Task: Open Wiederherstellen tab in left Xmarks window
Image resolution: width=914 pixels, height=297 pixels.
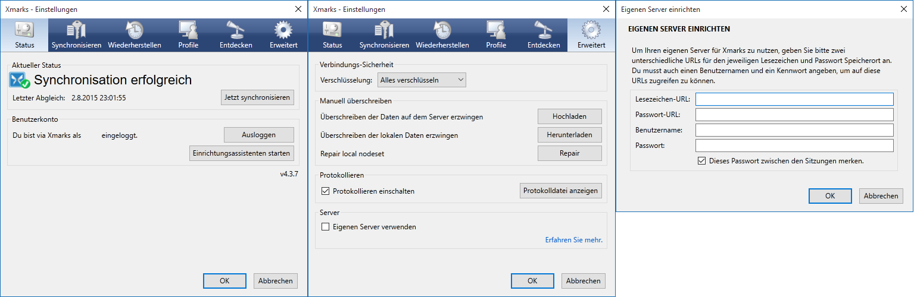Action: (135, 35)
